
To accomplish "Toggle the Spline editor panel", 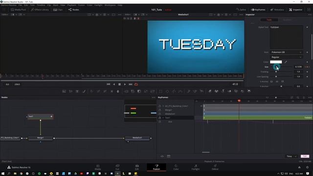I will 241,10.
